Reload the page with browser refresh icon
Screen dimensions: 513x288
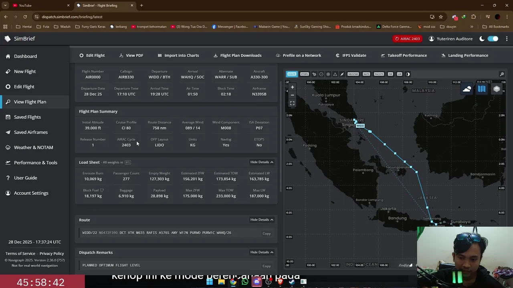pos(25,17)
